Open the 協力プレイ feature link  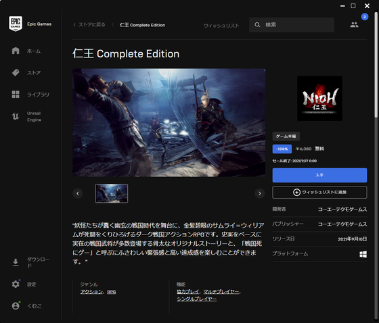(188, 292)
